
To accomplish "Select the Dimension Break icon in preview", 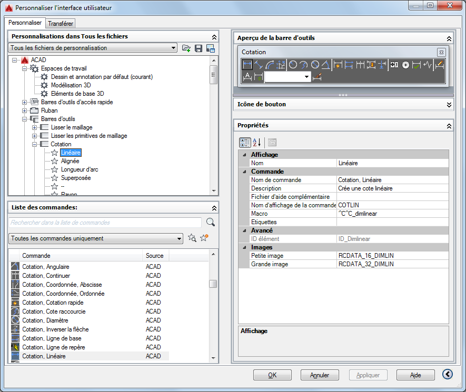I will (382, 64).
